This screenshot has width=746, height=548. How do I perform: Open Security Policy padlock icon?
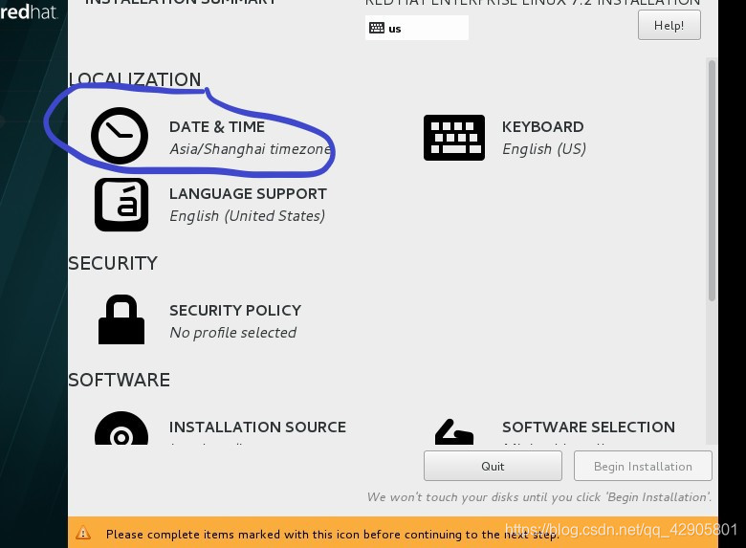coord(121,319)
